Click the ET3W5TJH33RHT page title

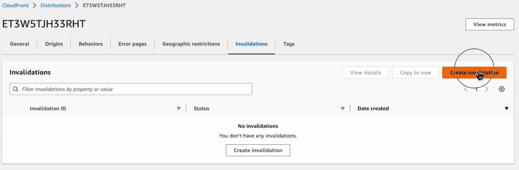44,24
